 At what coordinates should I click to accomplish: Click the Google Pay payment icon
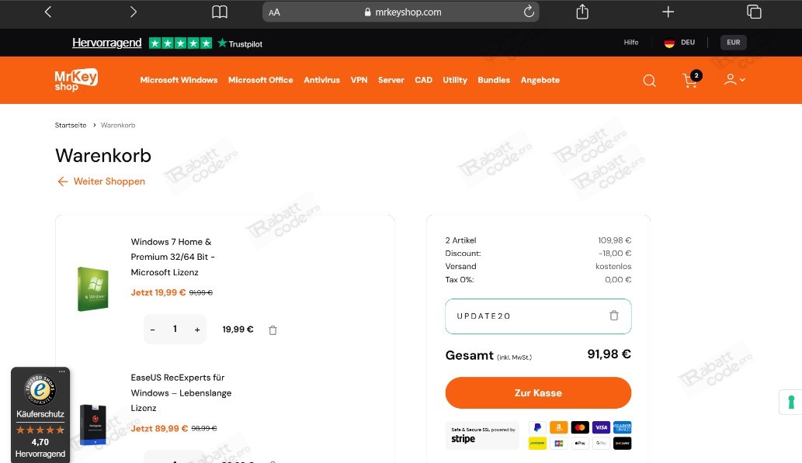tap(601, 443)
